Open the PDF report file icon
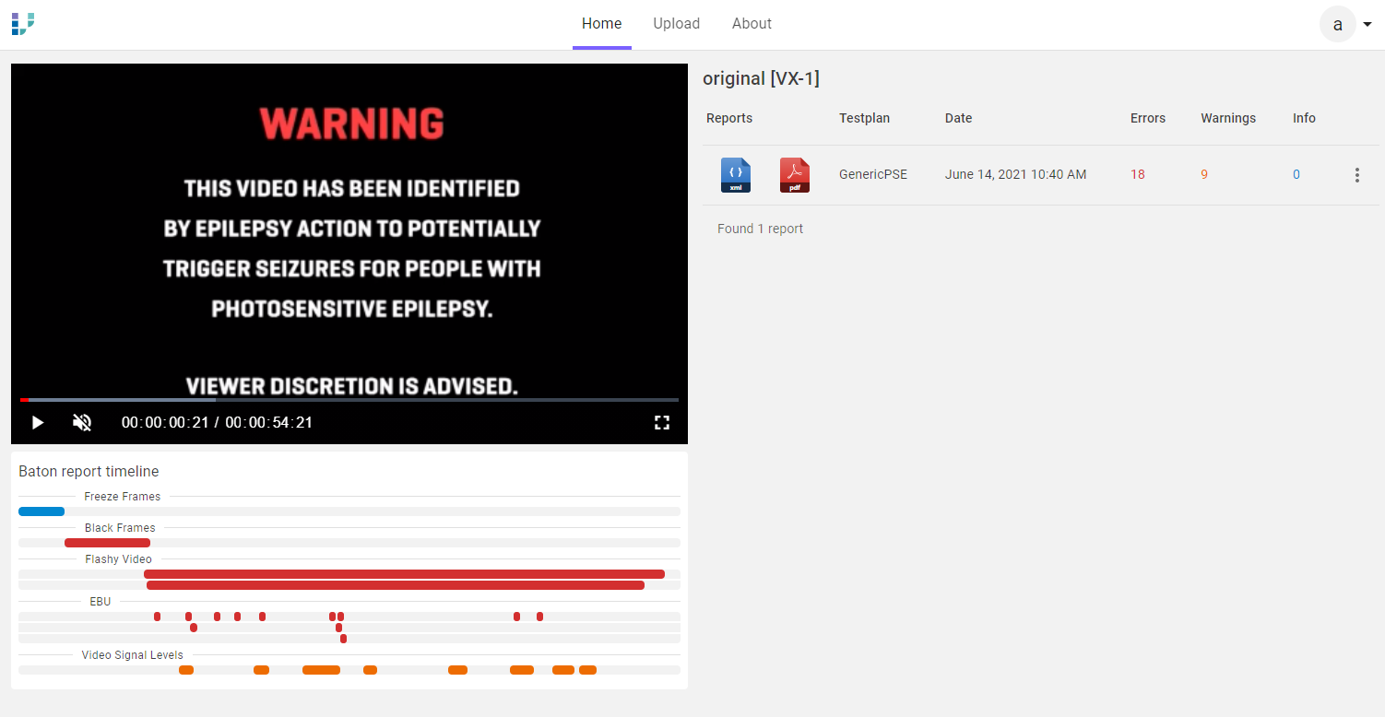Image resolution: width=1385 pixels, height=717 pixels. pos(794,175)
